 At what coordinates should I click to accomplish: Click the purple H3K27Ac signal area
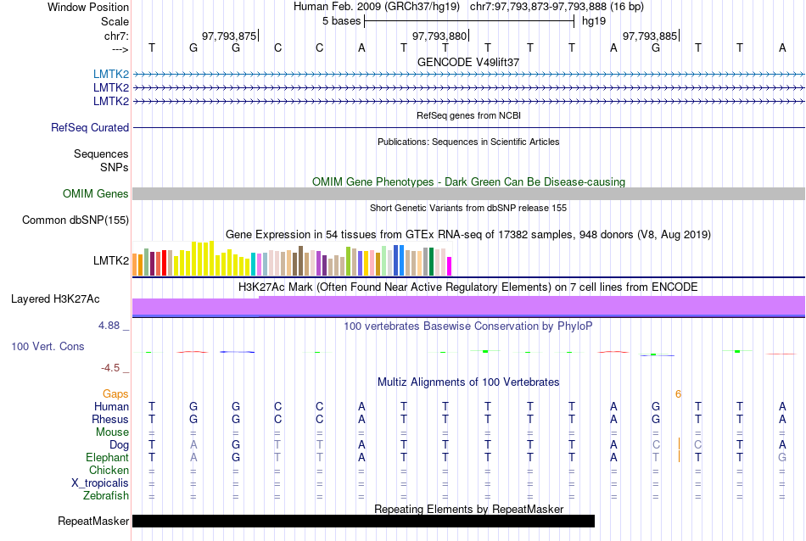(x=468, y=306)
